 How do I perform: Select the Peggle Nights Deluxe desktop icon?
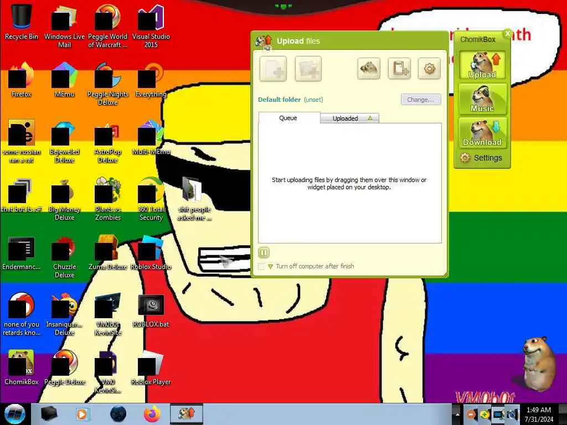(x=108, y=84)
